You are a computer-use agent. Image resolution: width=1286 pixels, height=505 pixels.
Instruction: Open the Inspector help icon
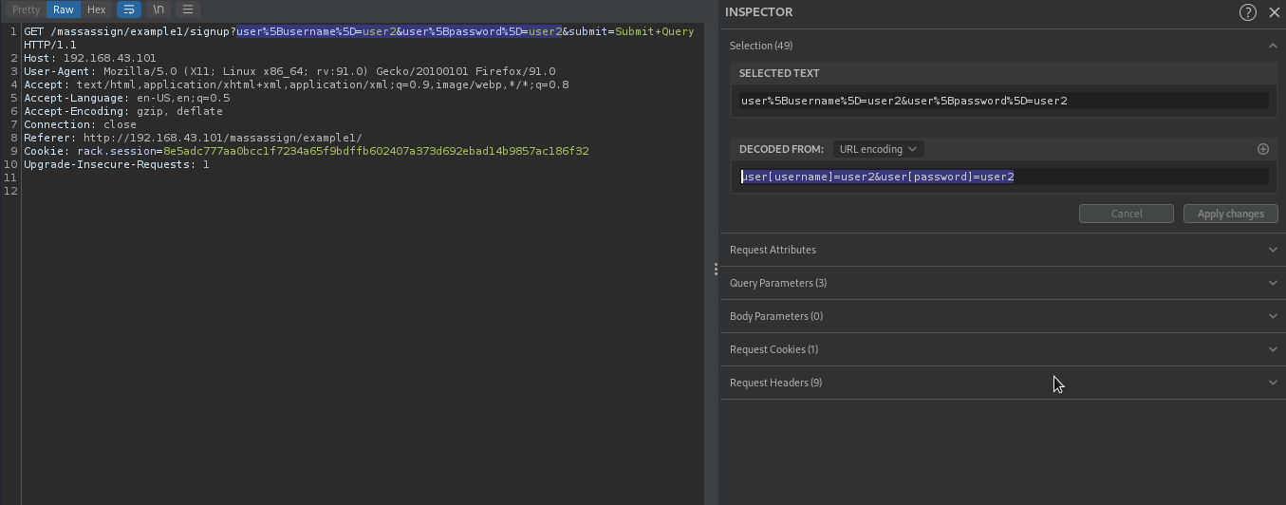[1248, 12]
